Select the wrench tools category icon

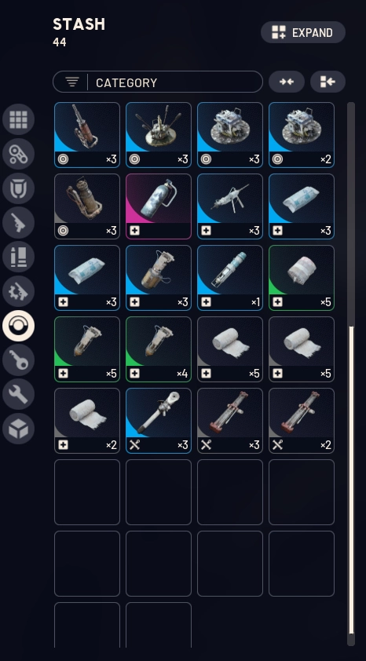(x=18, y=394)
